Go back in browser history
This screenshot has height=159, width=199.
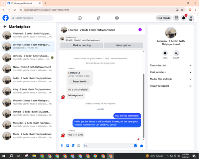click(4, 10)
